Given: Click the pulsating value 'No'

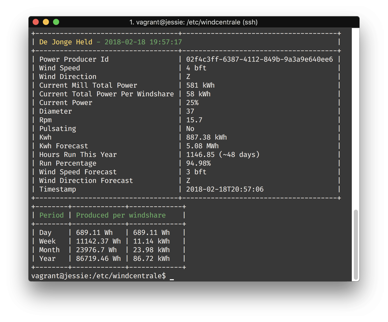Looking at the screenshot, I should [190, 129].
